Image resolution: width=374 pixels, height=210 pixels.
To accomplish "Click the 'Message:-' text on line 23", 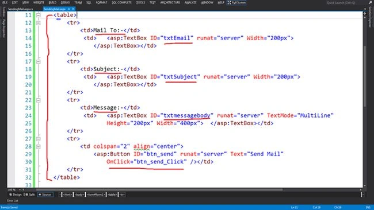I will tap(108, 108).
